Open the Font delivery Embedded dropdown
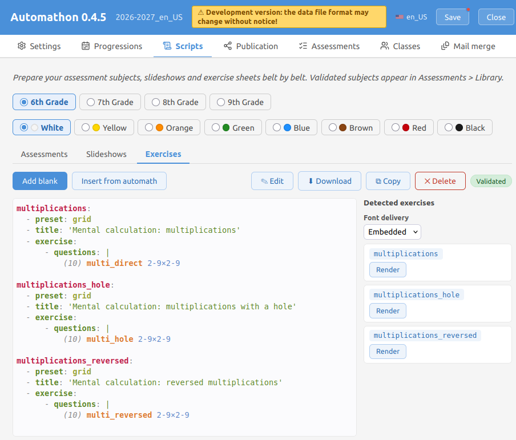The image size is (516, 440). click(x=392, y=232)
